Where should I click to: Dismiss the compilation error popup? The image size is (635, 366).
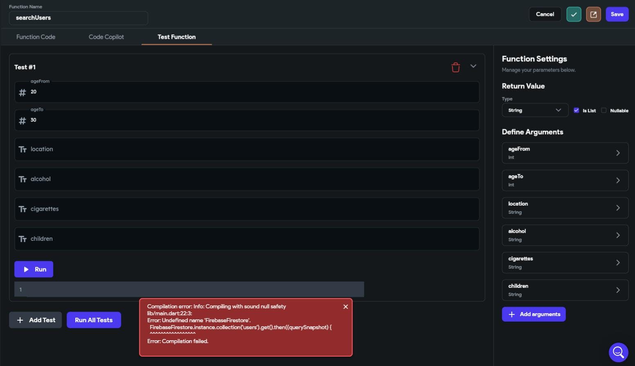(346, 307)
